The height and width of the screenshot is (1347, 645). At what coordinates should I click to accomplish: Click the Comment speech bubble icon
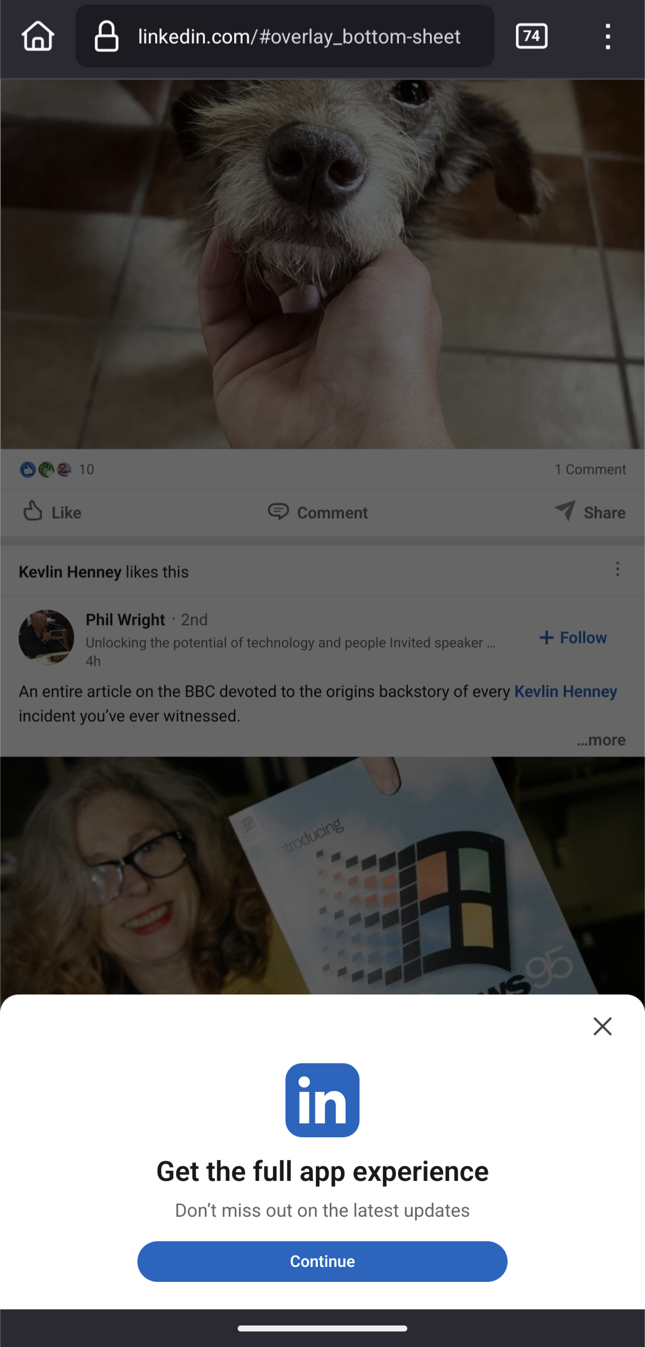pyautogui.click(x=278, y=512)
